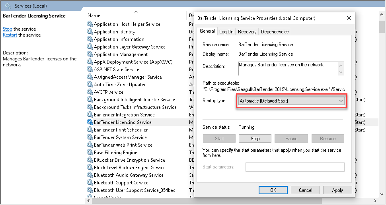Viewport: 386px width, 205px height.
Task: Click the gear icon beside Background Tasks Infrastructure Service
Action: 90,107
